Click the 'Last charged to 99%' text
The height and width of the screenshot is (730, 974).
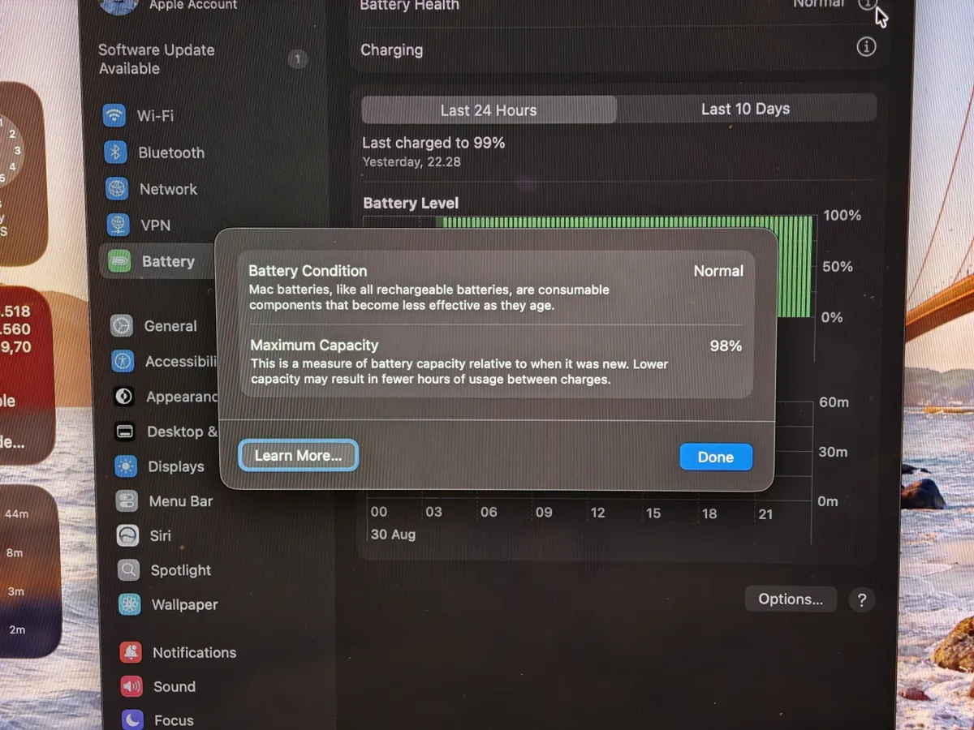click(x=433, y=143)
